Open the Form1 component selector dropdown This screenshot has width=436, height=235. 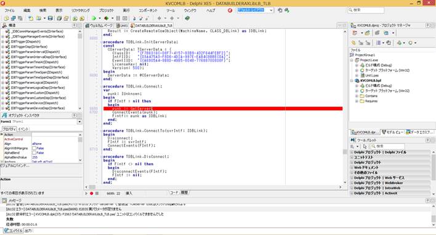79,122
